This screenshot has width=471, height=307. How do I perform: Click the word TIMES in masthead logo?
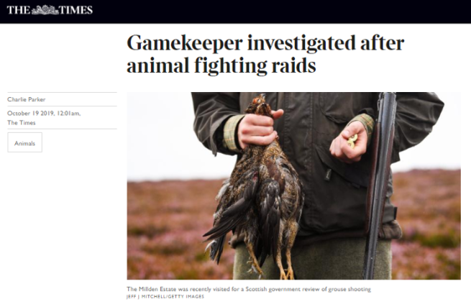click(x=76, y=10)
